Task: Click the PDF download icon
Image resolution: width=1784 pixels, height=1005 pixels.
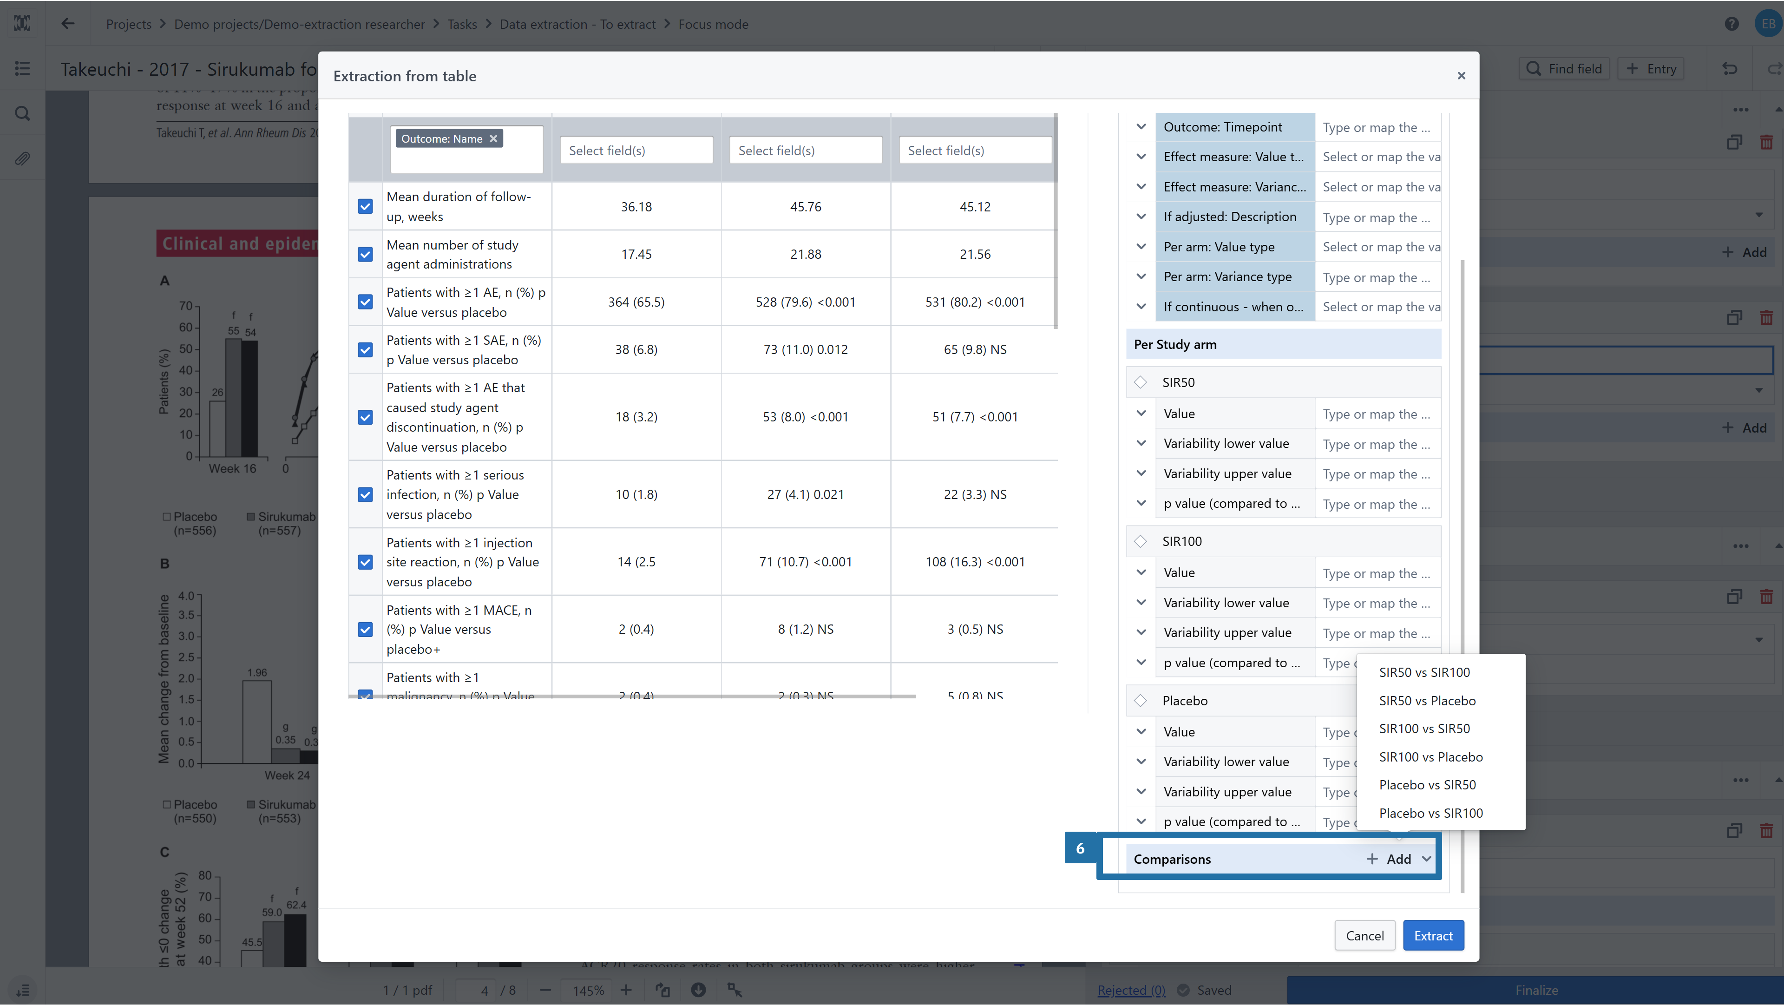Action: (x=698, y=990)
